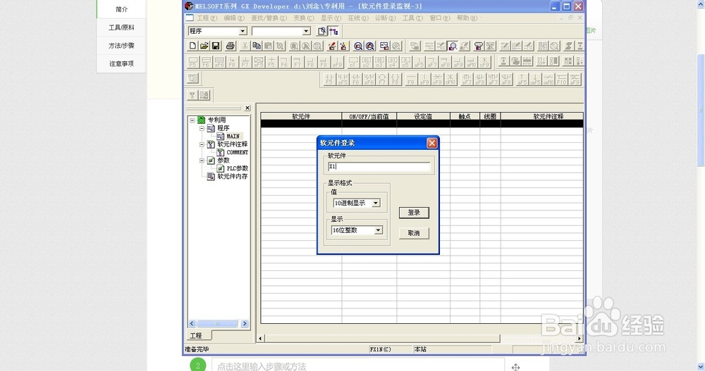Click the New project icon

click(x=193, y=46)
